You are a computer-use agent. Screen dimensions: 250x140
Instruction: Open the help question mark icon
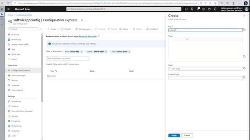(x=209, y=9)
